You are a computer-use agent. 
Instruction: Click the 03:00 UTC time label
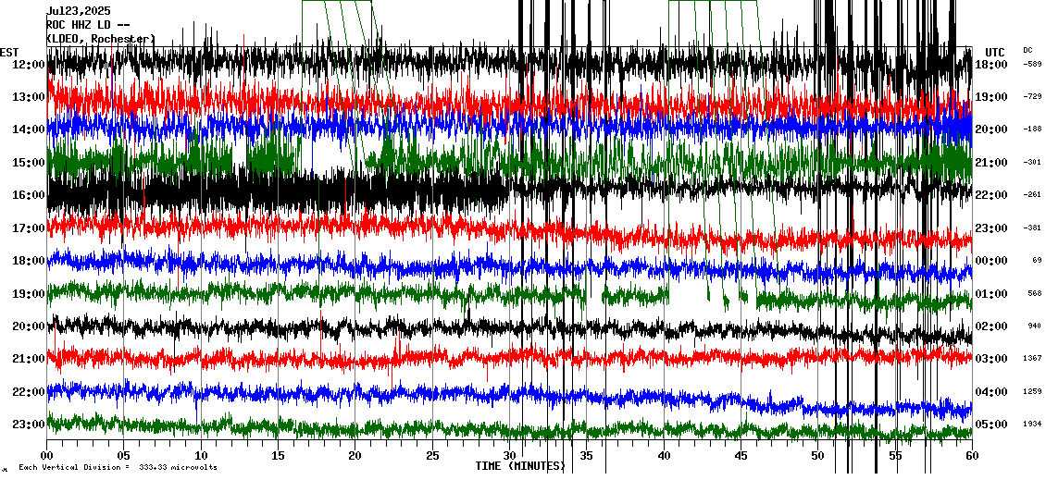click(991, 359)
